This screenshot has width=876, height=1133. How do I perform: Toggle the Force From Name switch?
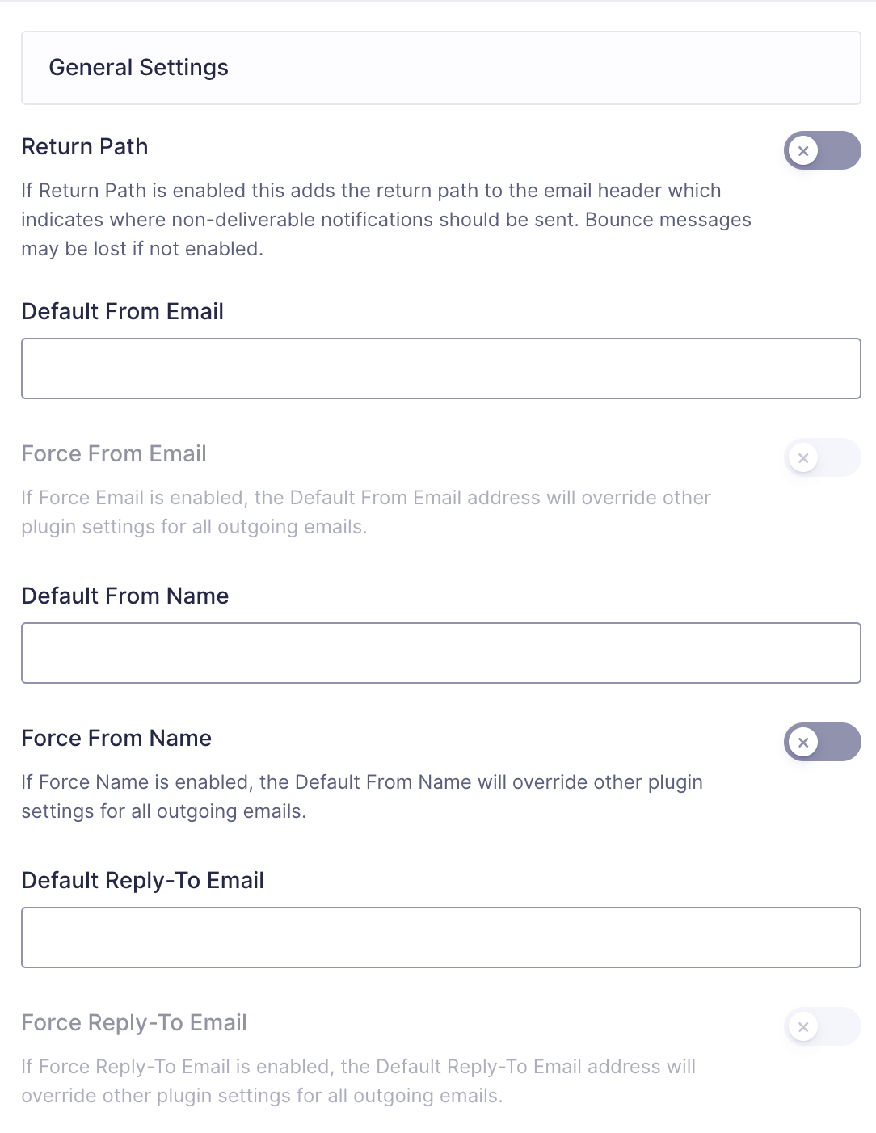click(822, 742)
